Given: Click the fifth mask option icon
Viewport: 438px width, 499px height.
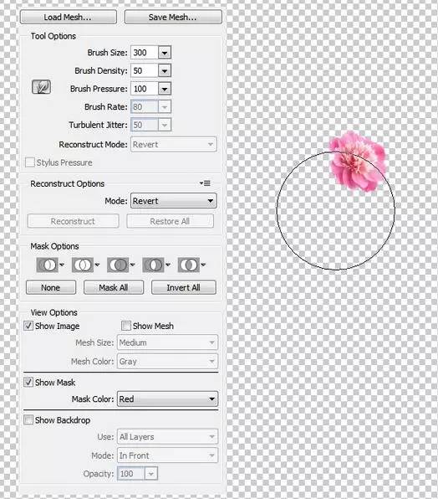Looking at the screenshot, I should 189,265.
